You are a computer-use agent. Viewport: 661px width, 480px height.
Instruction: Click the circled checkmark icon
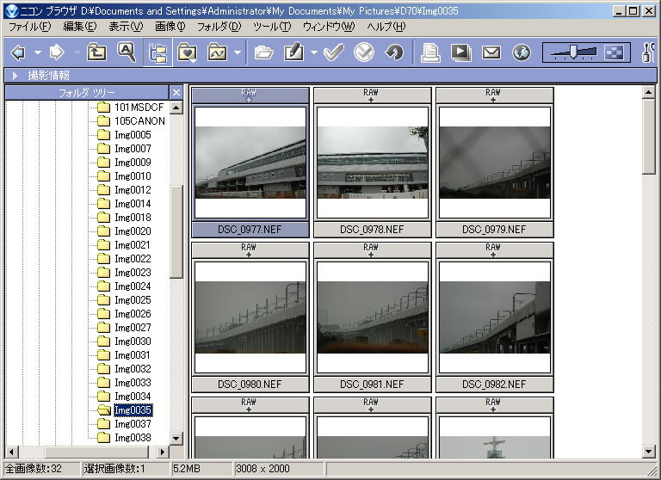pyautogui.click(x=364, y=52)
